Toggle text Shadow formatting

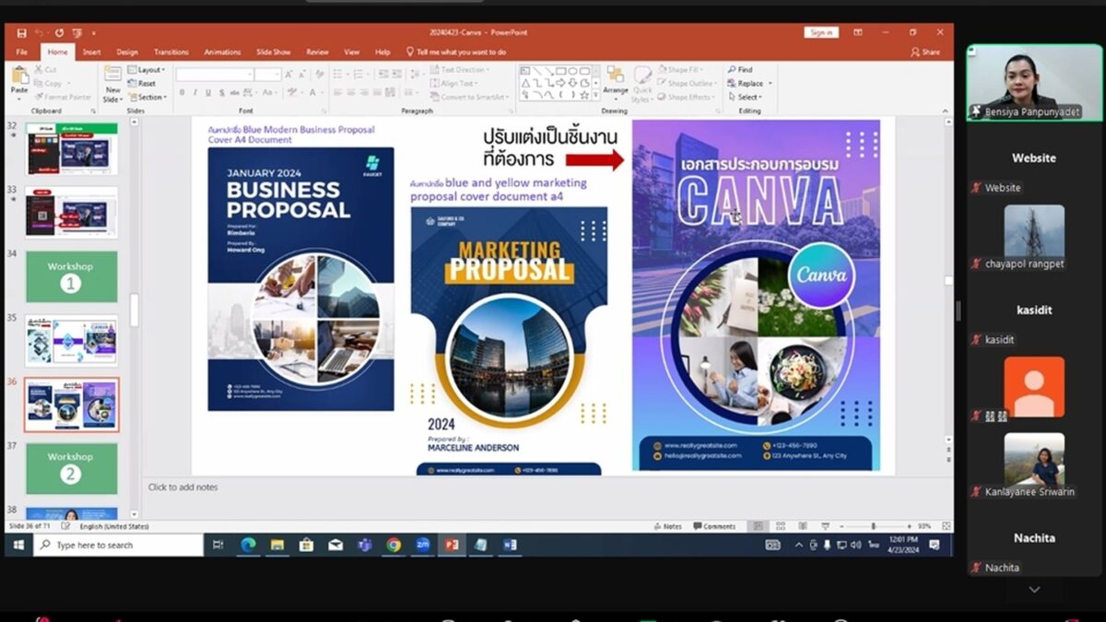coord(220,92)
